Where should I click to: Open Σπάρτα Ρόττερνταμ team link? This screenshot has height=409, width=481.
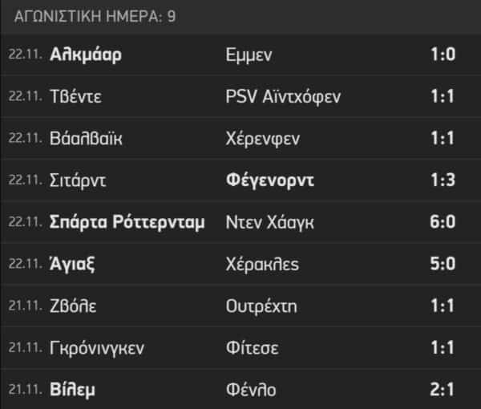(127, 222)
